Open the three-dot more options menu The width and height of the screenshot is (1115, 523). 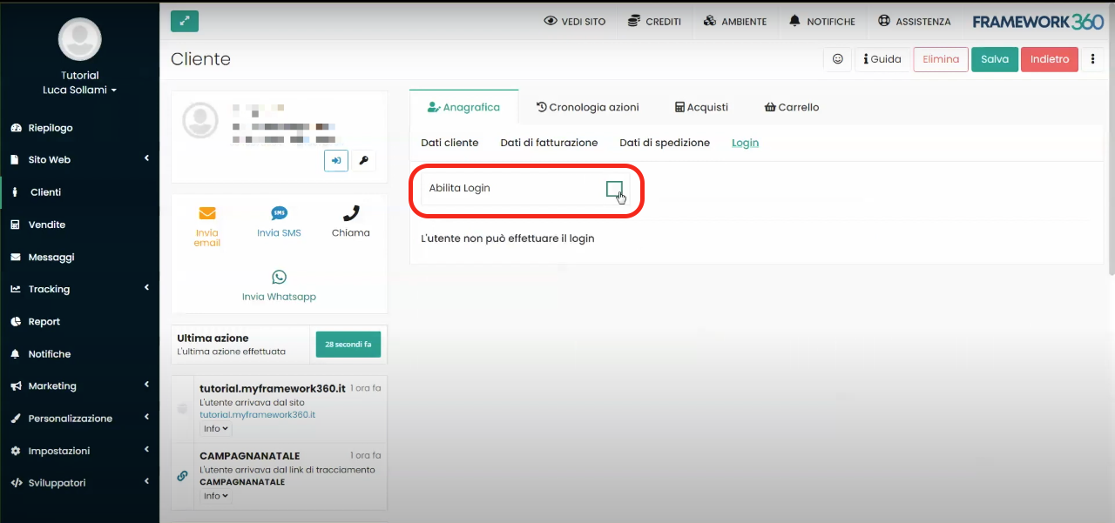[1093, 59]
